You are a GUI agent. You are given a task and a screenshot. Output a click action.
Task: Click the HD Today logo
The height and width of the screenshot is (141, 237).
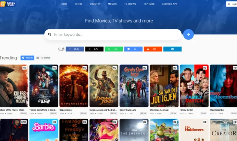click(x=8, y=4)
